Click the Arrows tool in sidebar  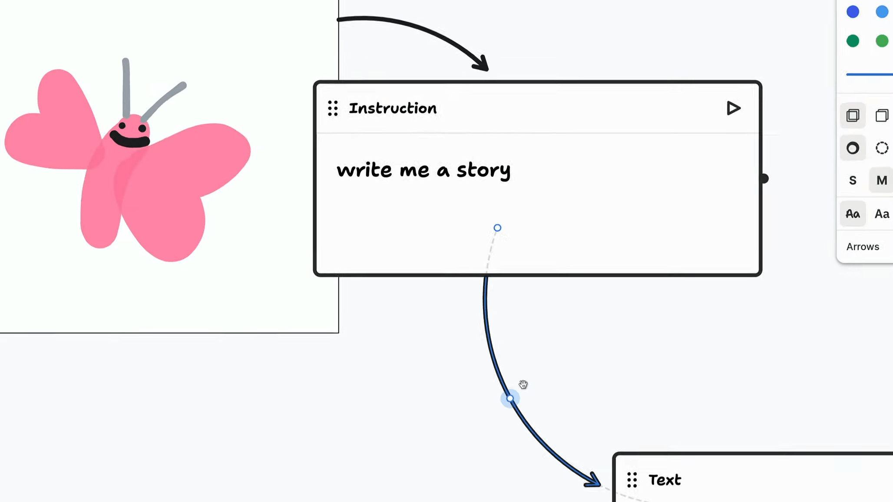click(x=863, y=246)
